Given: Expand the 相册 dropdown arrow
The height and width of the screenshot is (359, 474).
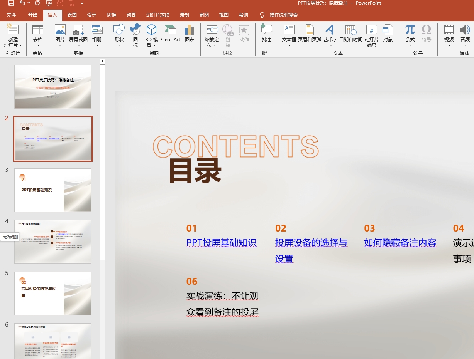Looking at the screenshot, I should click(97, 45).
